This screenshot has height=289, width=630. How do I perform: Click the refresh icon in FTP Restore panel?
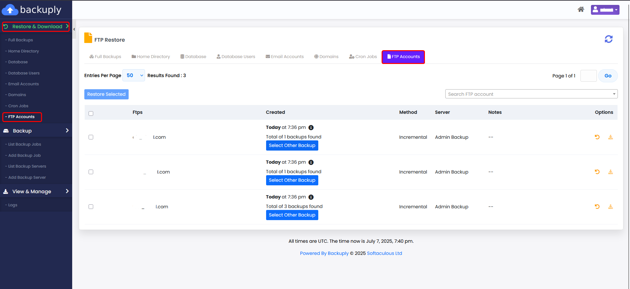pyautogui.click(x=609, y=39)
